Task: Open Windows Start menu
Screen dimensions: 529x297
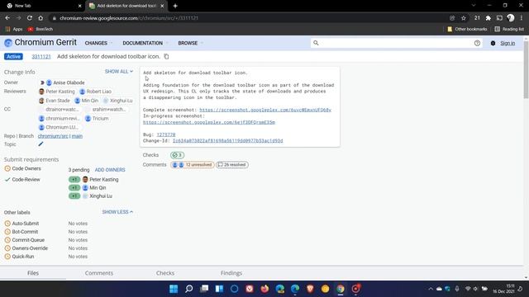Action: [174, 289]
